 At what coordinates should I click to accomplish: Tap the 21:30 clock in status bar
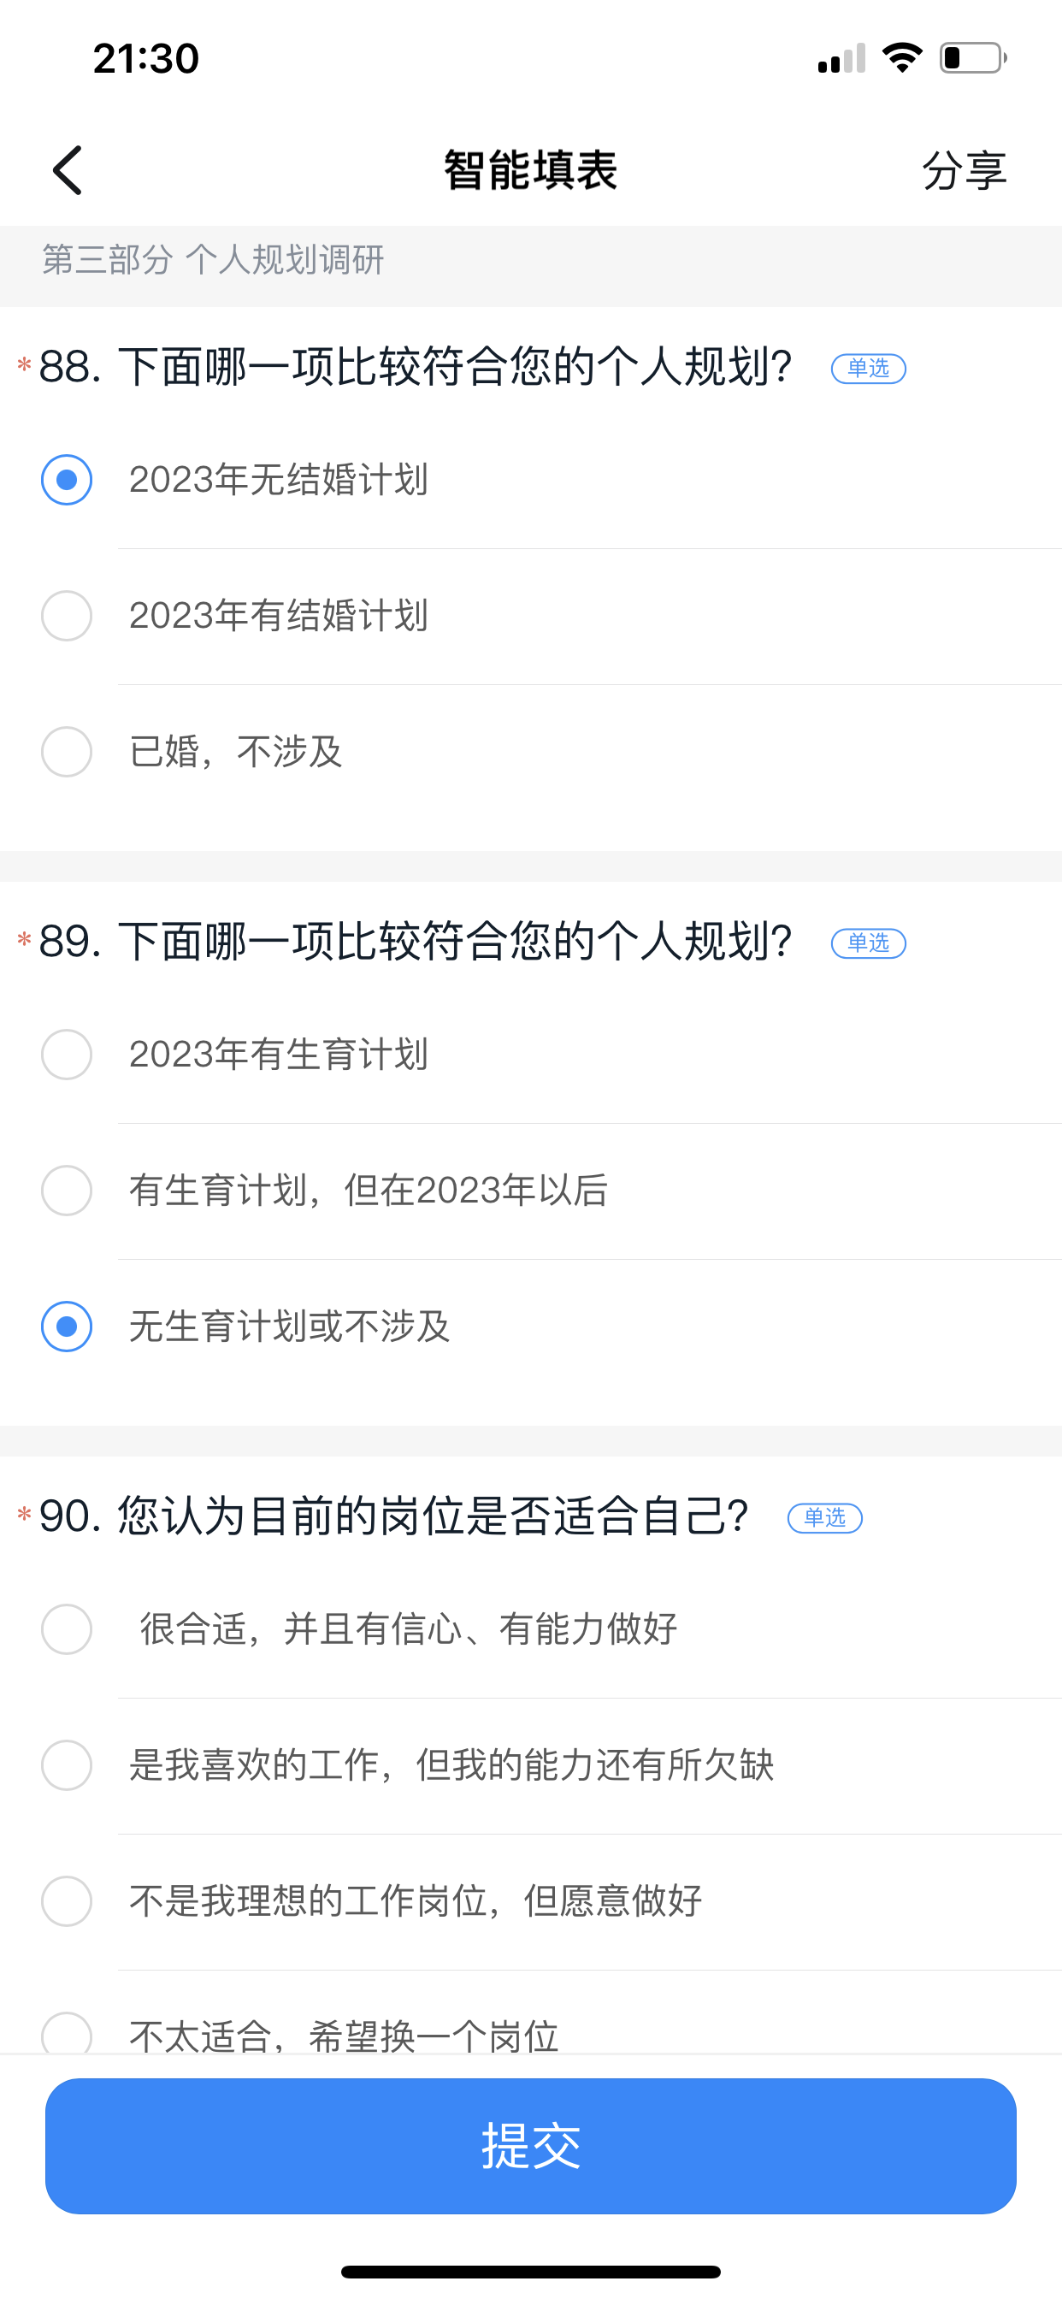point(145,59)
